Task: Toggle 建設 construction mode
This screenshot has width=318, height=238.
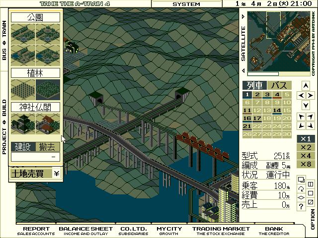Action: click(23, 147)
